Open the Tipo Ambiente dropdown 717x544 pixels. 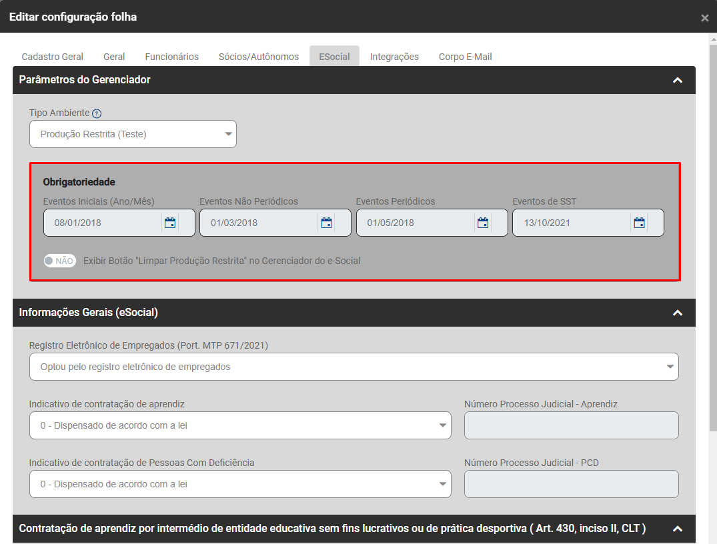point(133,134)
